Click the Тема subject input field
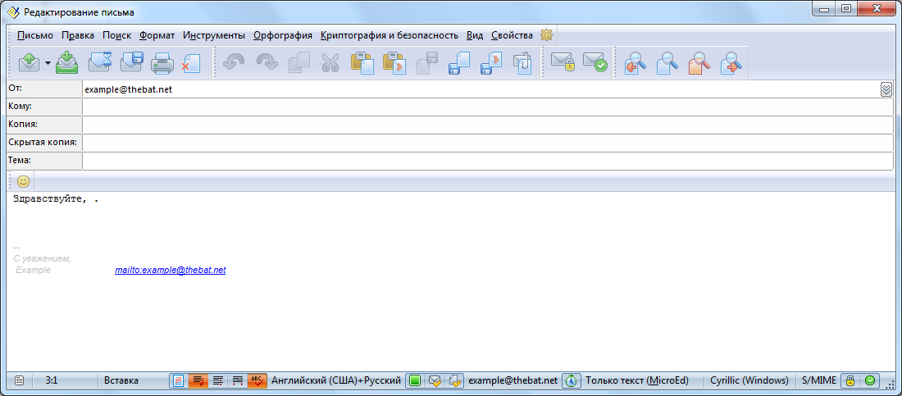The width and height of the screenshot is (902, 396). tap(488, 161)
